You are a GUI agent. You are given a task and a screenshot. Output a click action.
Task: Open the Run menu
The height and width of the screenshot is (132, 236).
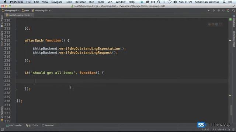[91, 2]
